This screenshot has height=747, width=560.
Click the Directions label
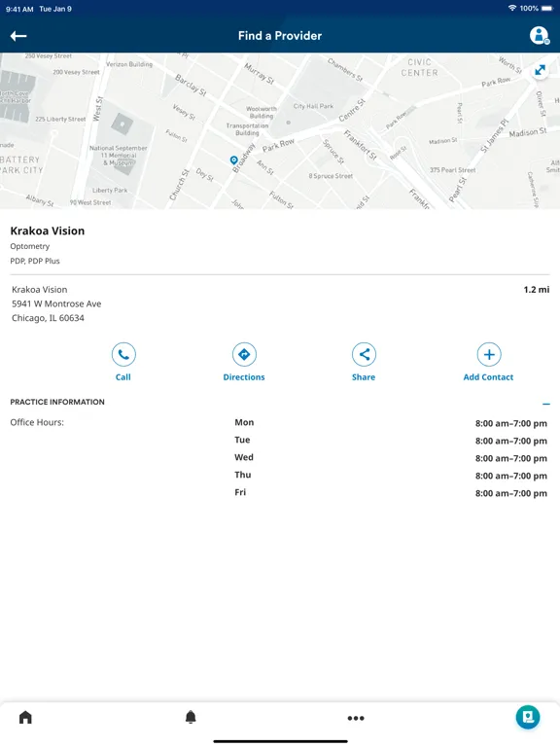(244, 376)
